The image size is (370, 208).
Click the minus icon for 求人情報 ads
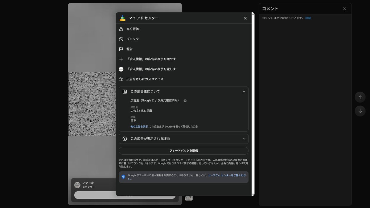121,69
